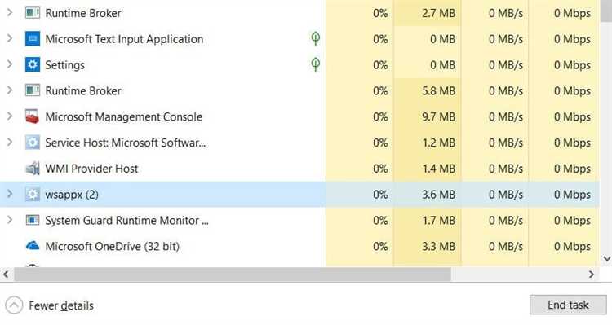The width and height of the screenshot is (612, 325).
Task: Click the WMI Provider Host icon
Action: [x=33, y=169]
